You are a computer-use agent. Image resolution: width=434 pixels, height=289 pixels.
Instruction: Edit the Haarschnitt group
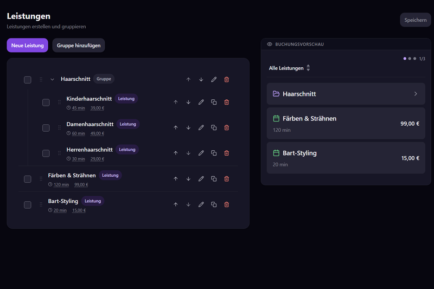pyautogui.click(x=214, y=80)
